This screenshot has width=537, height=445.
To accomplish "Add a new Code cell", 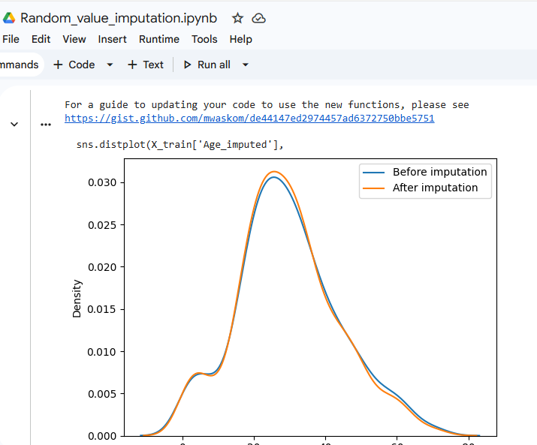I will [x=74, y=65].
